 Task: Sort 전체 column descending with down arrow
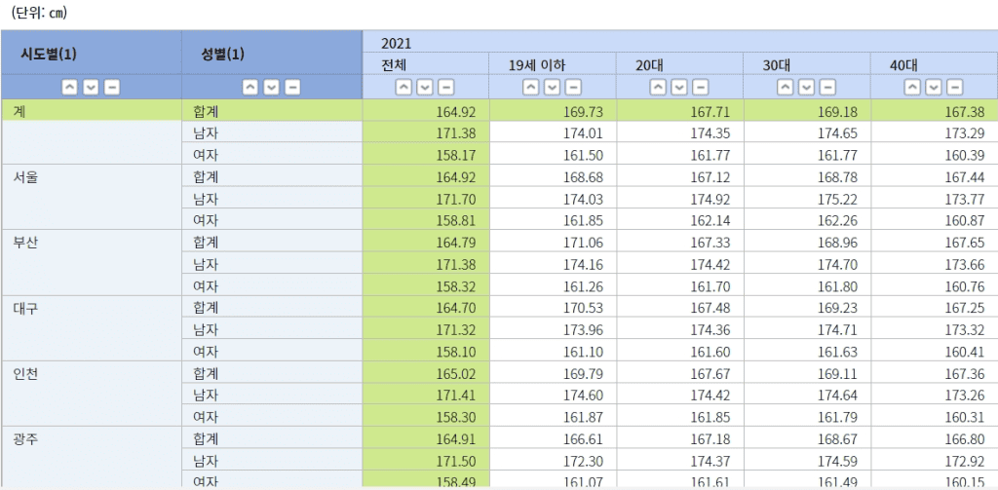[x=424, y=88]
